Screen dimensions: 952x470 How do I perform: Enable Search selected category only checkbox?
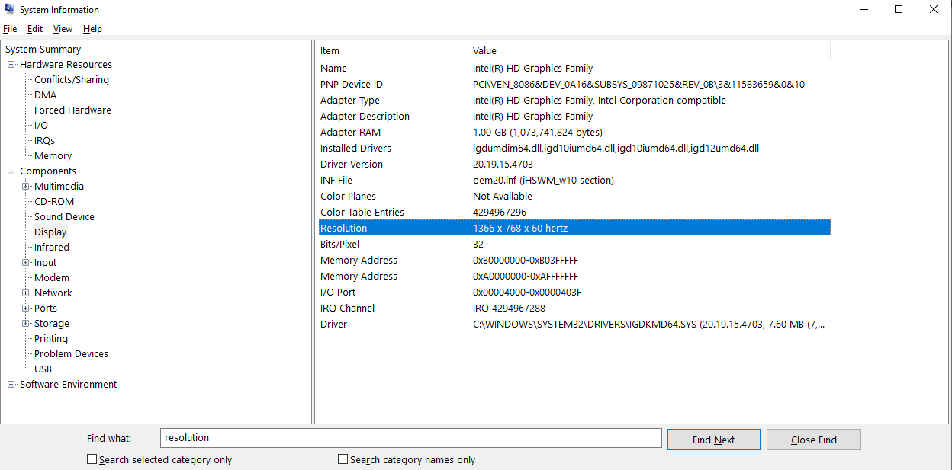92,459
